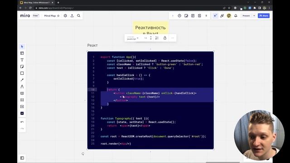
Task: Undo the last action
Action: tap(22, 122)
